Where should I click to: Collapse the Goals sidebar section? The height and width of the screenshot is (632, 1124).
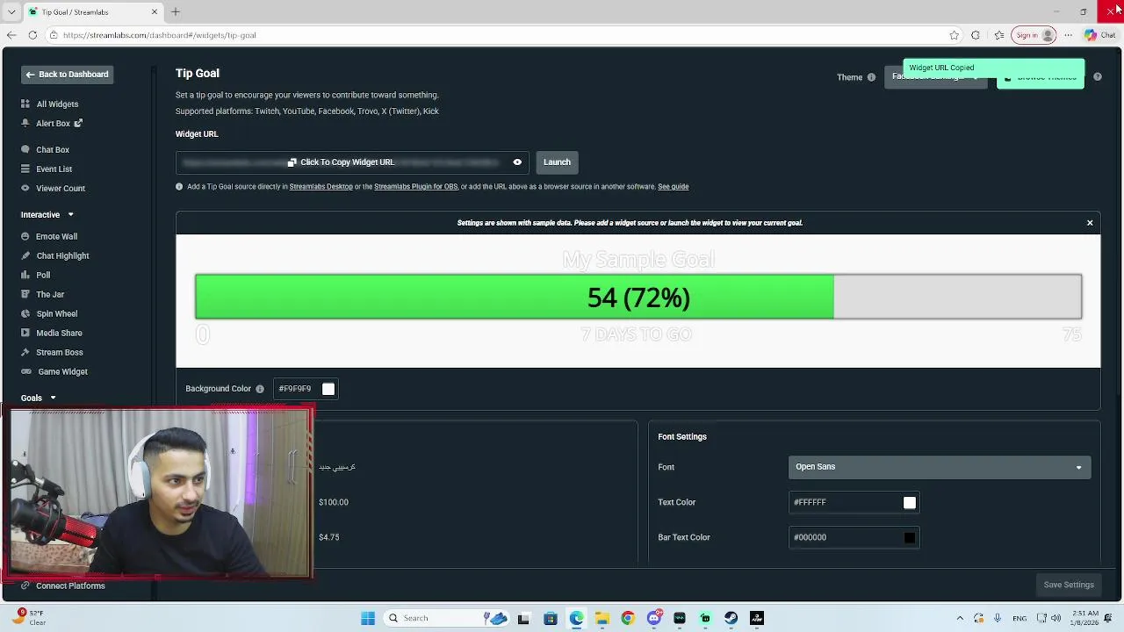point(53,399)
